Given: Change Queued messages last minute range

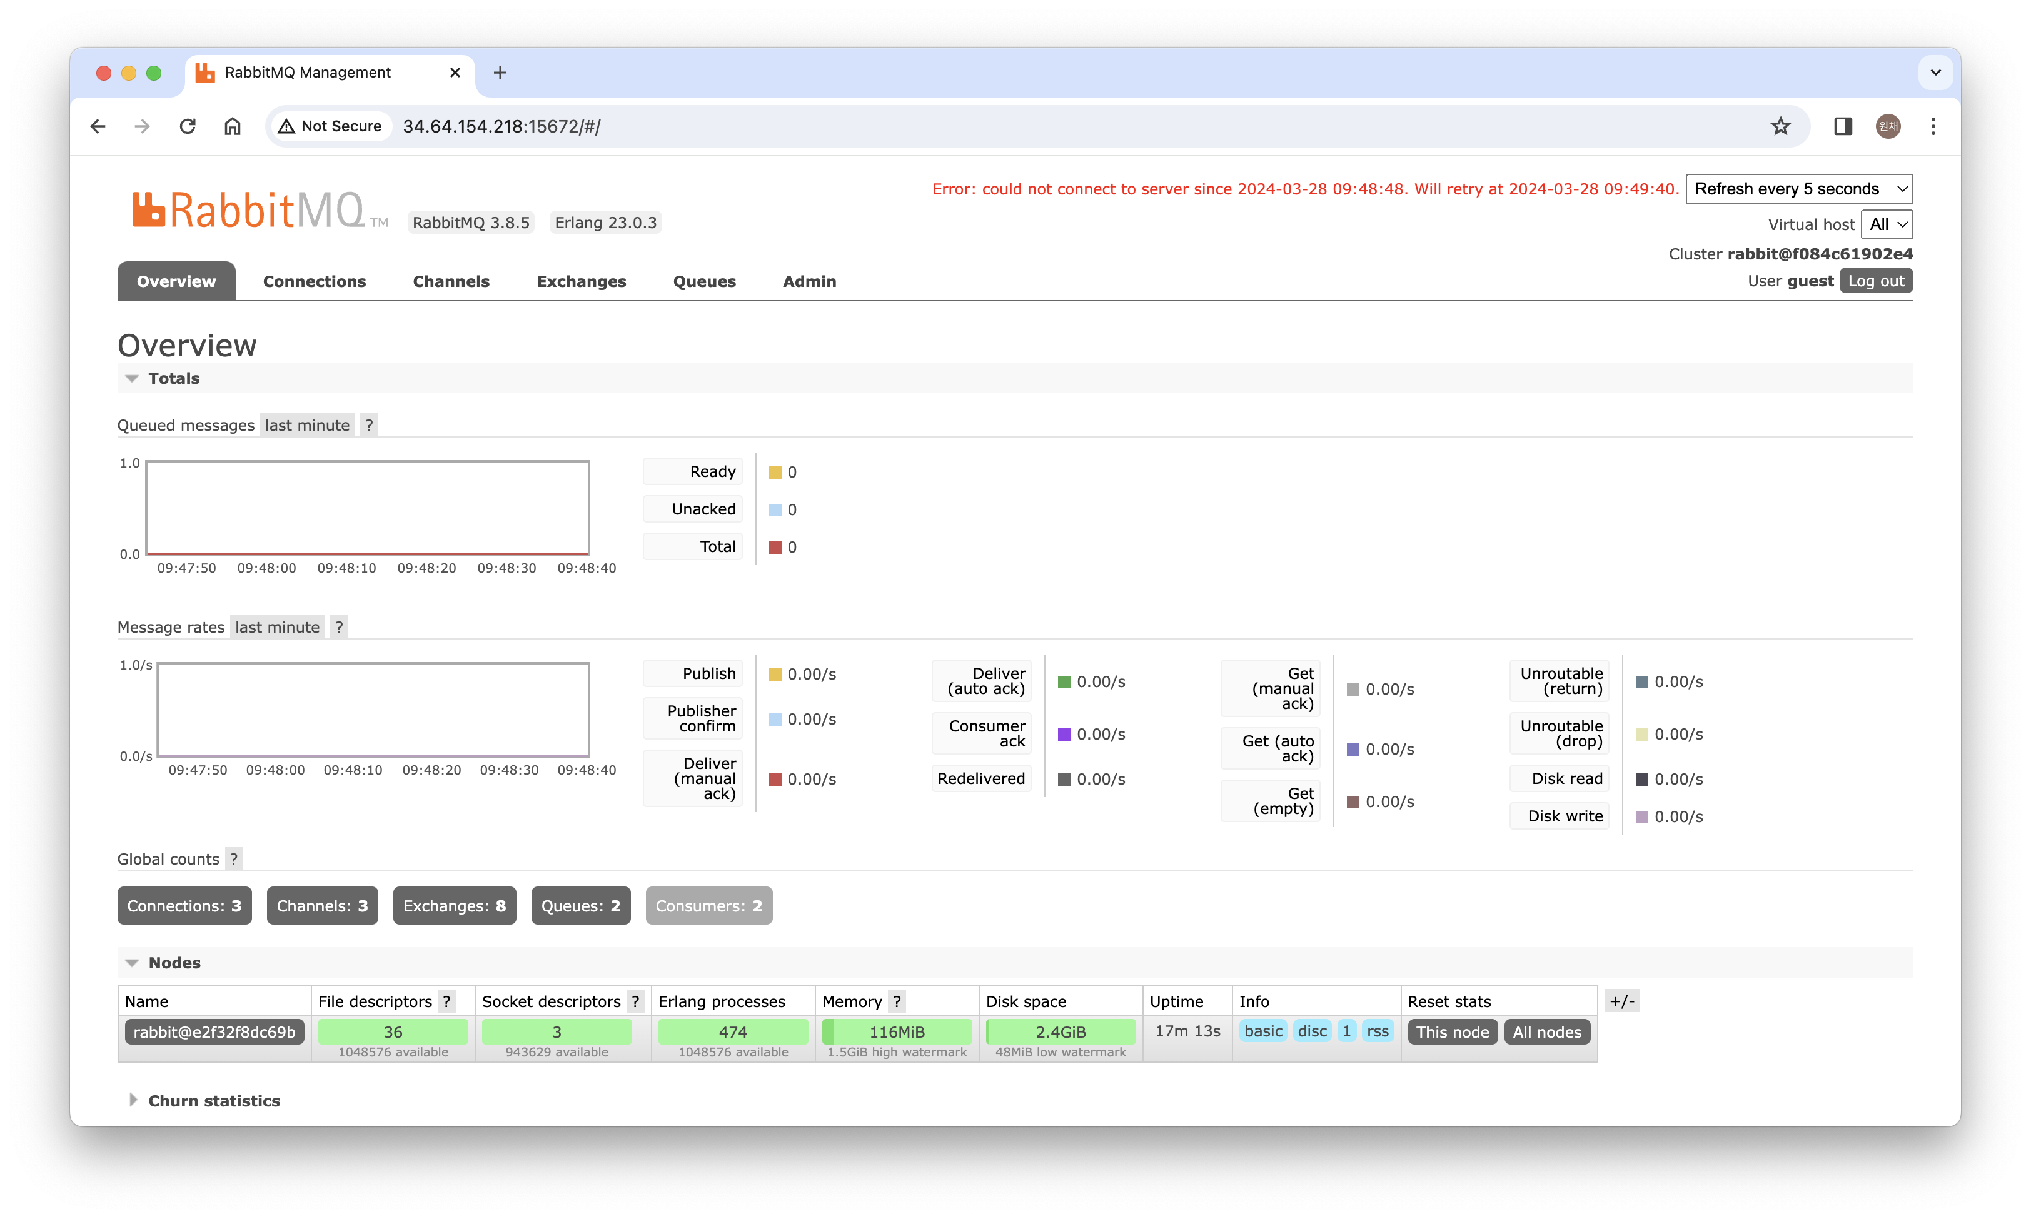Looking at the screenshot, I should [x=306, y=424].
